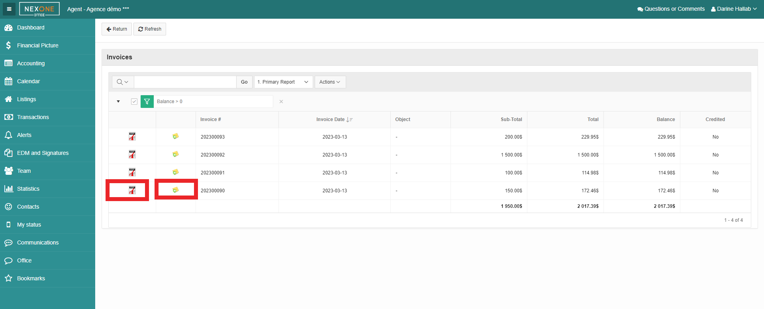Refresh the invoices page
Viewport: 764px width, 309px height.
[x=150, y=29]
